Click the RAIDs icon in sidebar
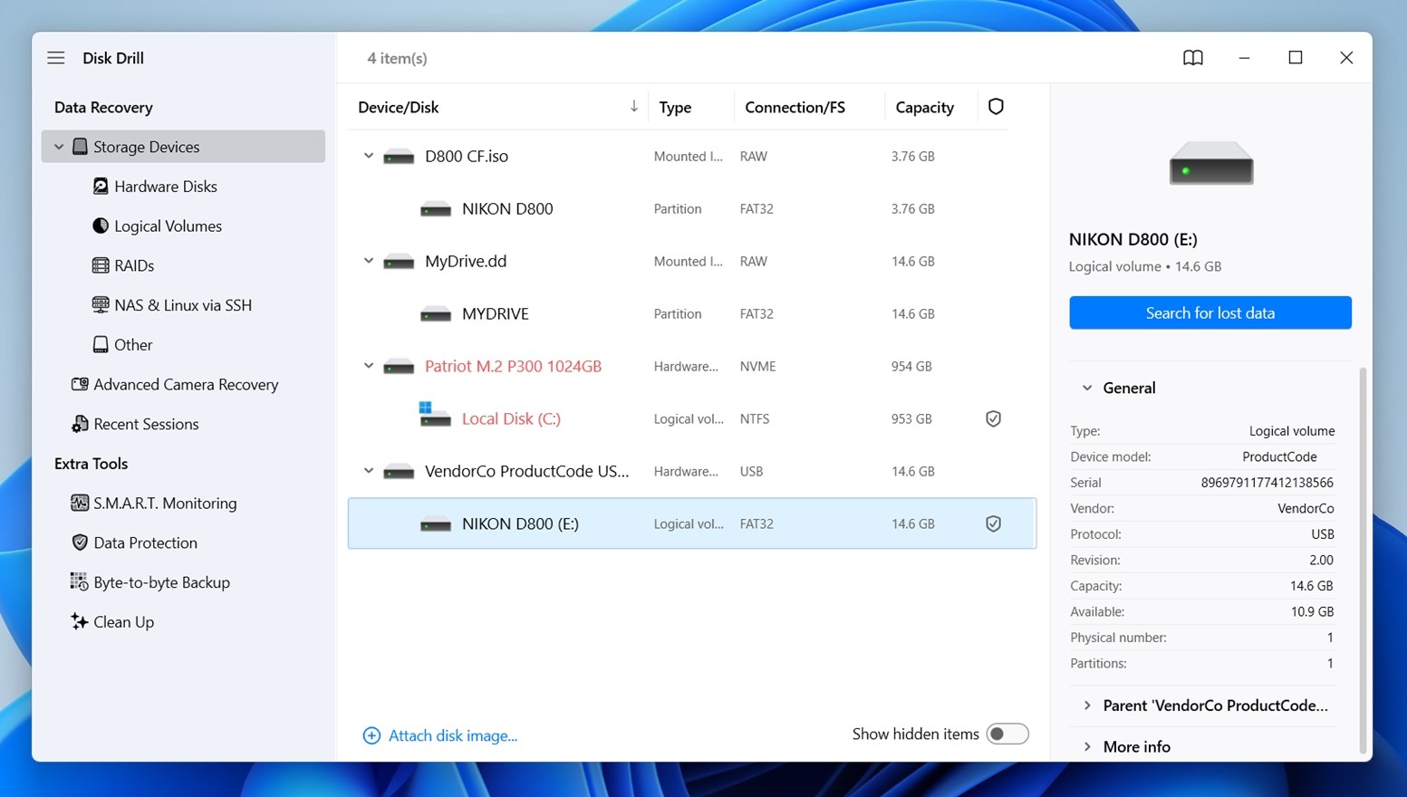This screenshot has height=797, width=1407. (x=101, y=265)
